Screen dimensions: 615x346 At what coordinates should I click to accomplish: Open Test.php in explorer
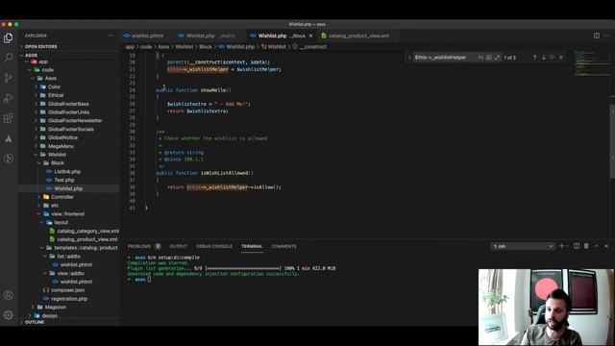click(x=64, y=180)
